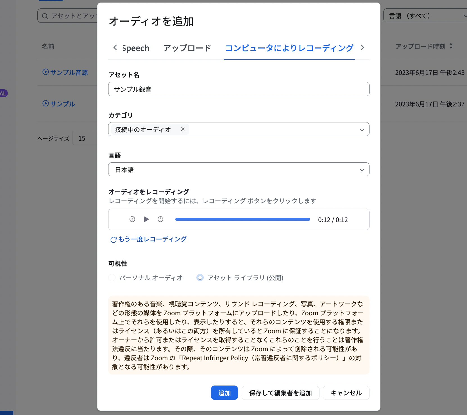The height and width of the screenshot is (415, 467).
Task: Click the 2023年6月17日 午後2:37 timestamp
Action: coord(430,104)
